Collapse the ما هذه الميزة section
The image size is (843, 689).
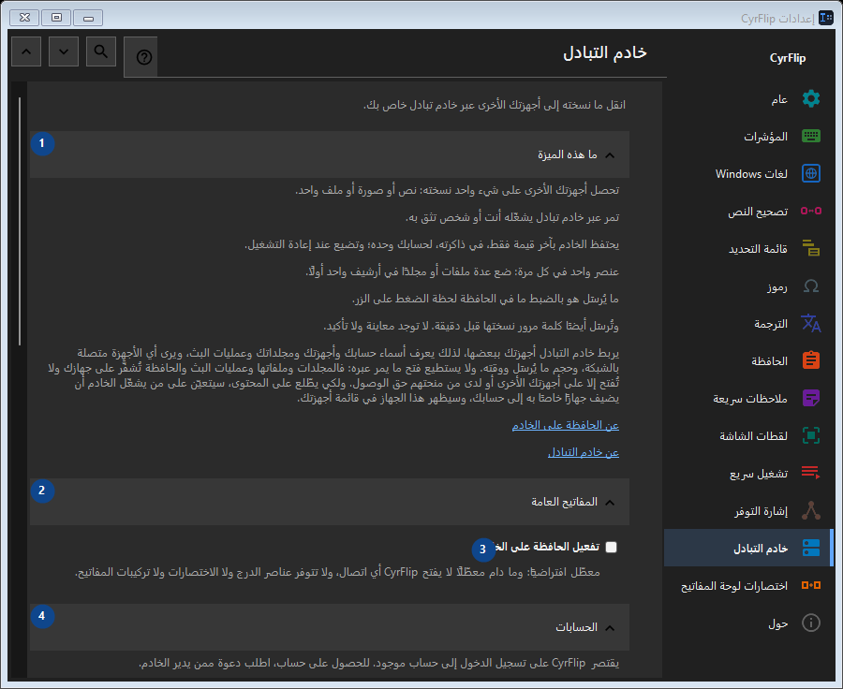(610, 154)
